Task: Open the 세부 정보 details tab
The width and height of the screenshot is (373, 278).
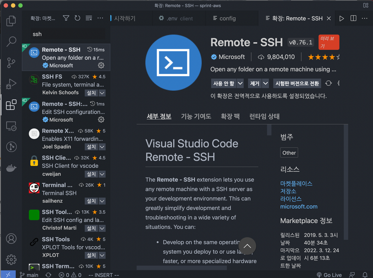Action: click(x=159, y=116)
